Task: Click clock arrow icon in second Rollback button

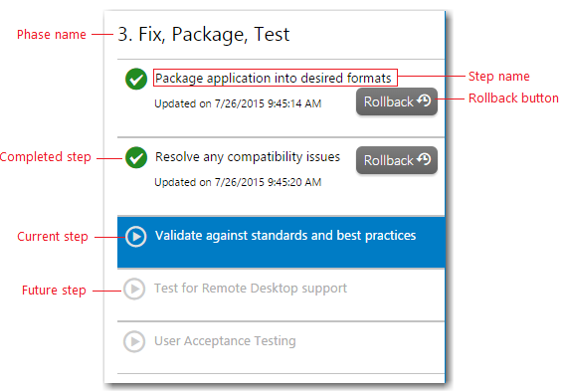Action: [424, 159]
